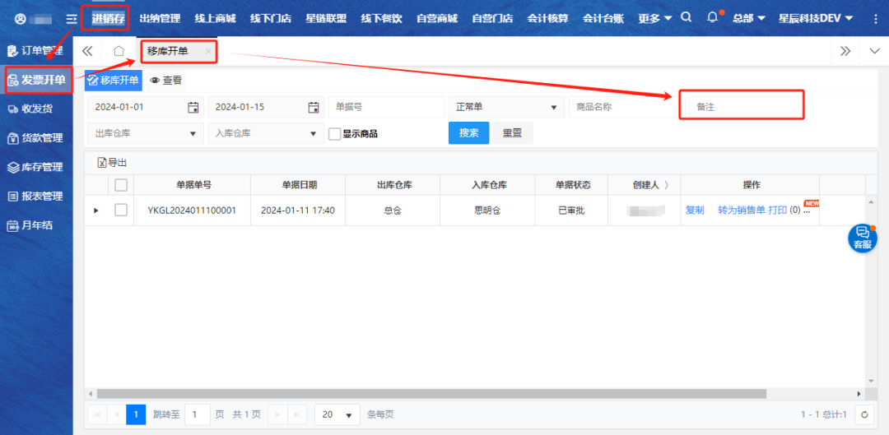
Task: Select 出纳管理 in top menu
Action: [160, 18]
